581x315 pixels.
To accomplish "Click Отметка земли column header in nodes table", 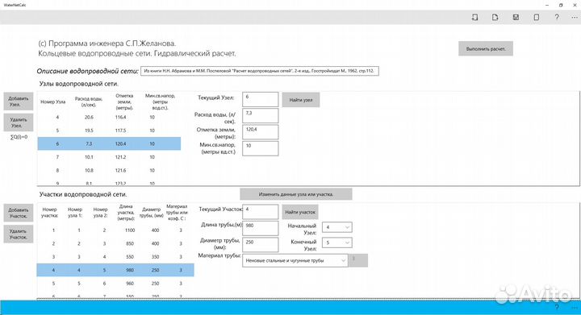I will [x=124, y=102].
